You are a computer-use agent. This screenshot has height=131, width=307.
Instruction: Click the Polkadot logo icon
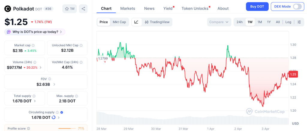pos(8,9)
